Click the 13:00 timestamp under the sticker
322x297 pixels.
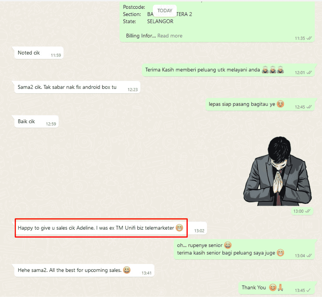(x=298, y=211)
